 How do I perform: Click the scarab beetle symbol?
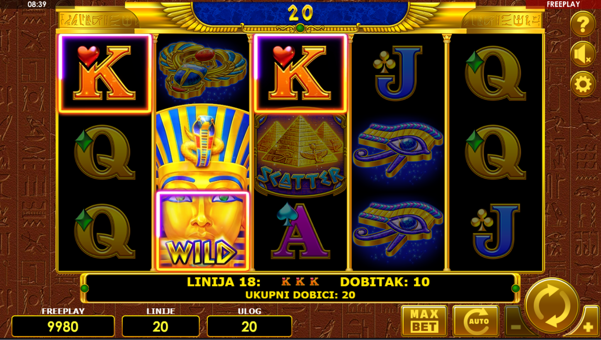pos(203,68)
